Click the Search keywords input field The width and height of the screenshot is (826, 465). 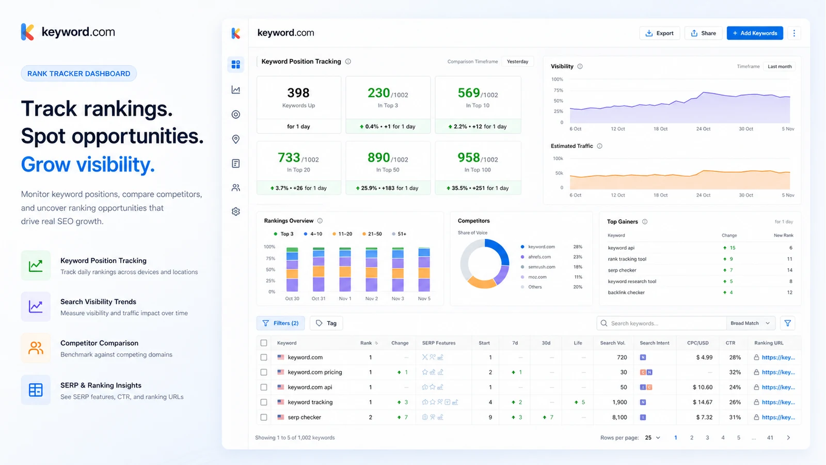click(x=661, y=323)
